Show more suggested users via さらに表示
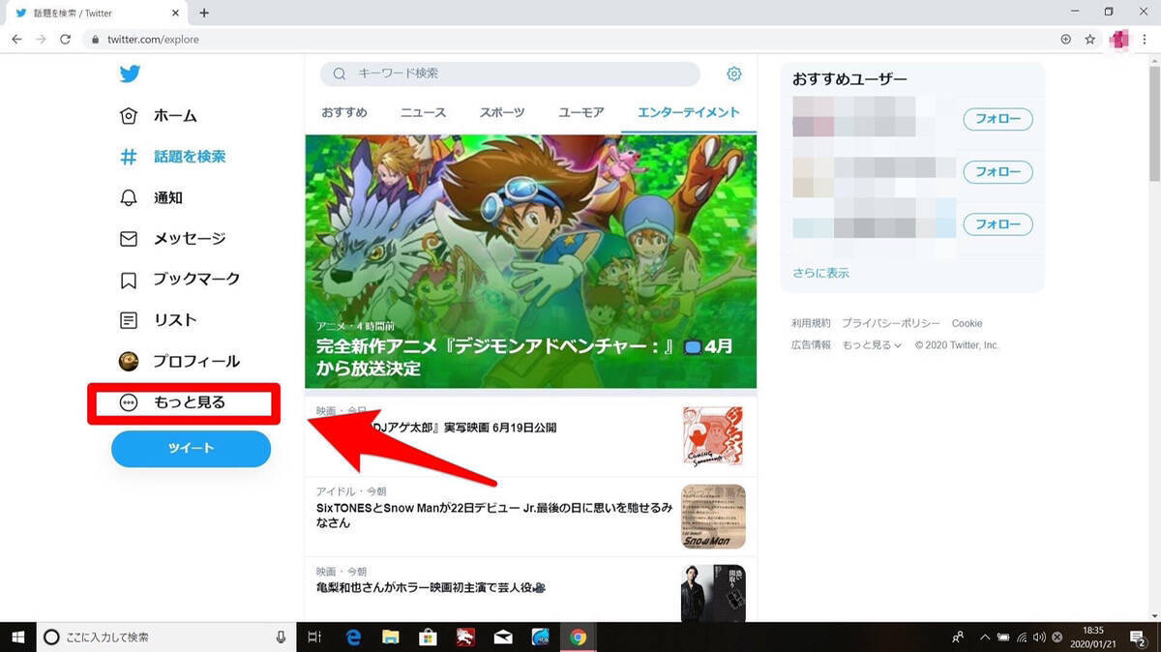1161x652 pixels. 820,273
